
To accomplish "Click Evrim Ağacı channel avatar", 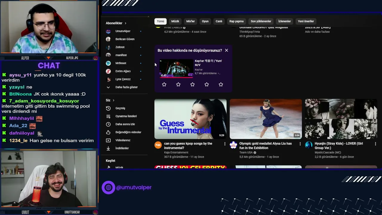I will (x=108, y=71).
